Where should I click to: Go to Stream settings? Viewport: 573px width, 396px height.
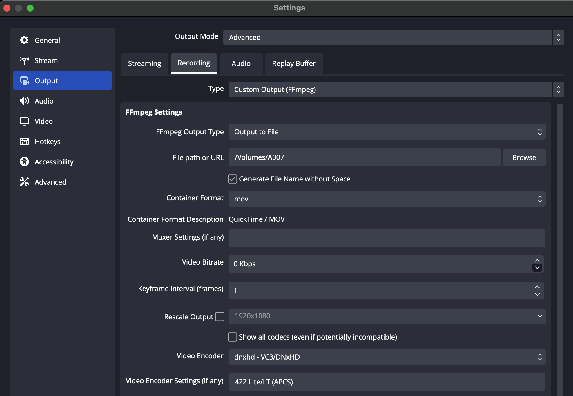point(63,60)
